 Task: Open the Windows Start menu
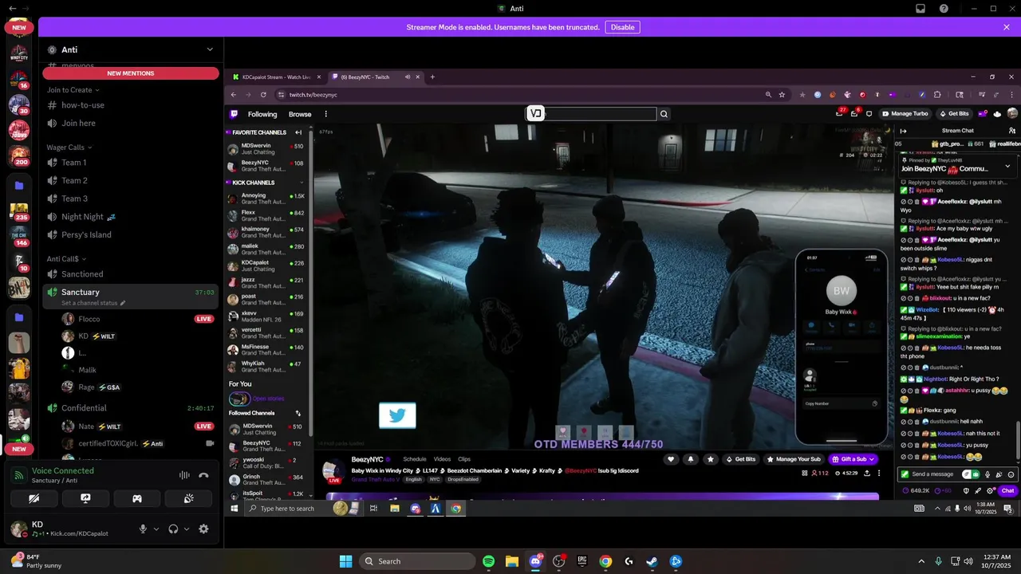345,561
